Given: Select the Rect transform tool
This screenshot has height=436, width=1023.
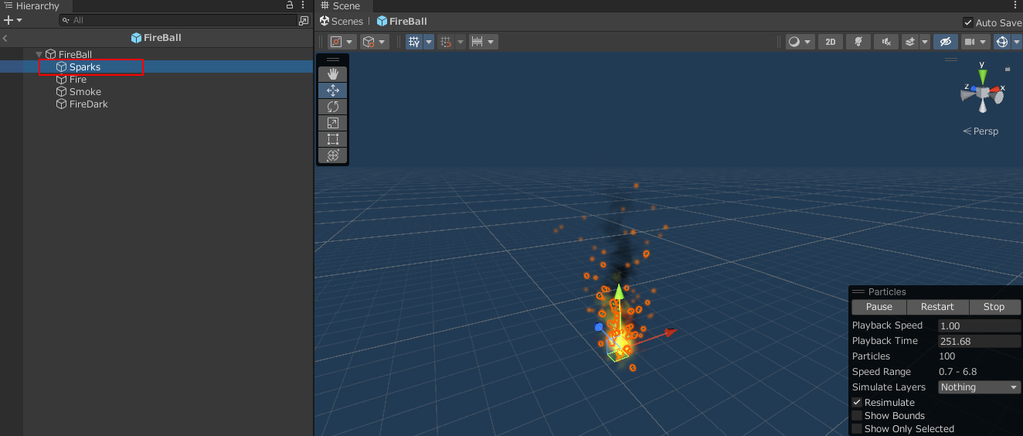Looking at the screenshot, I should [x=333, y=139].
